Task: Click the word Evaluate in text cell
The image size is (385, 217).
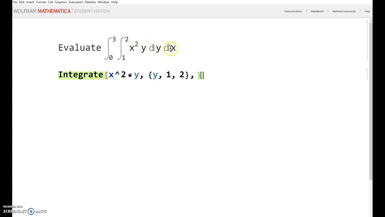Action: [80, 48]
